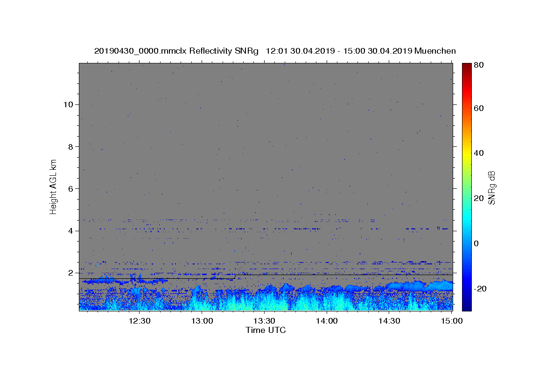Image resolution: width=560 pixels, height=373 pixels.
Task: Click the dark blue bottom of the colorbar
Action: tap(467, 305)
